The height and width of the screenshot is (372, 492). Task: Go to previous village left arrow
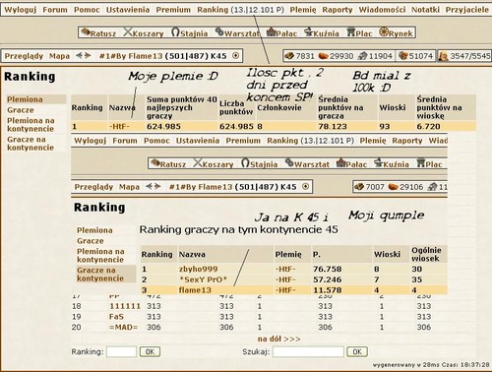coord(79,55)
